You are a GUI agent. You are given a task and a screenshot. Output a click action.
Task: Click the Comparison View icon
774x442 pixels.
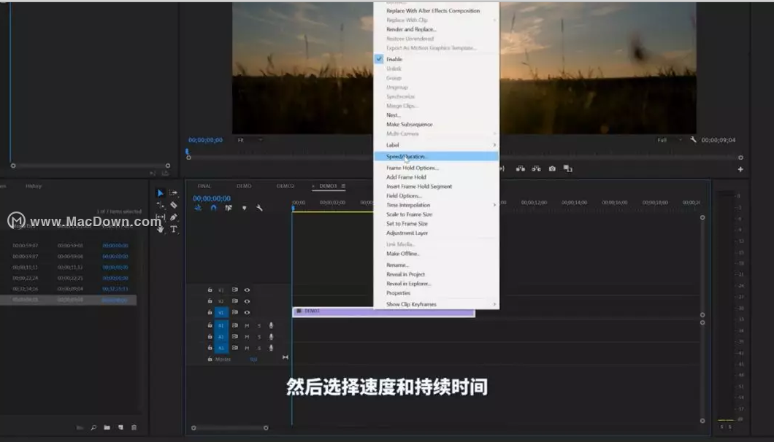(567, 168)
